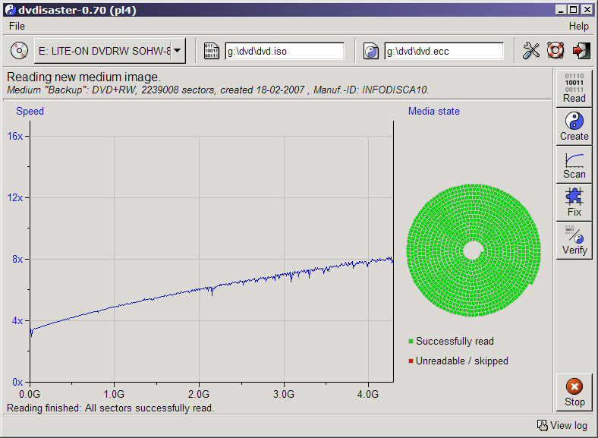Click the green Successfully read legend swatch
Viewport: 598px width, 438px height.
point(411,341)
